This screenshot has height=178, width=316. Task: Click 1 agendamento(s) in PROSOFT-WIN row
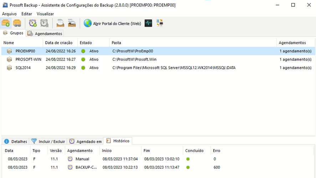tap(295, 60)
